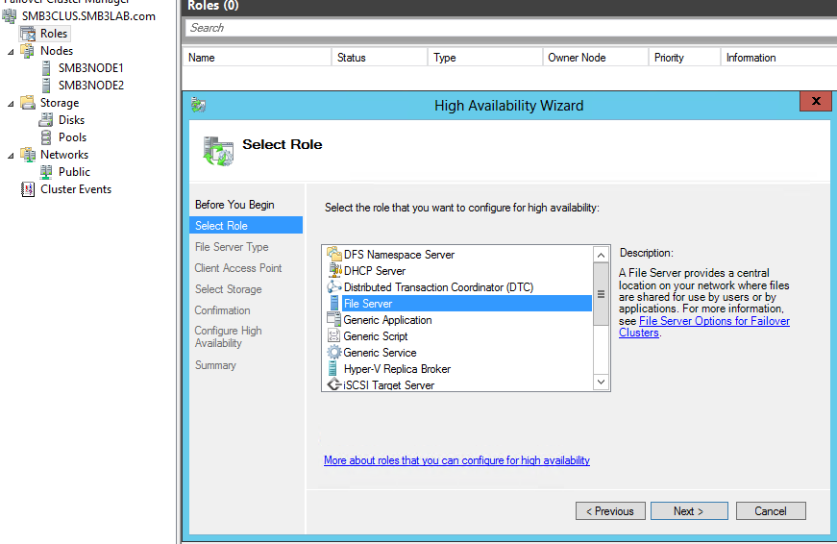
Task: Close the High Availability Wizard window
Action: pos(816,101)
